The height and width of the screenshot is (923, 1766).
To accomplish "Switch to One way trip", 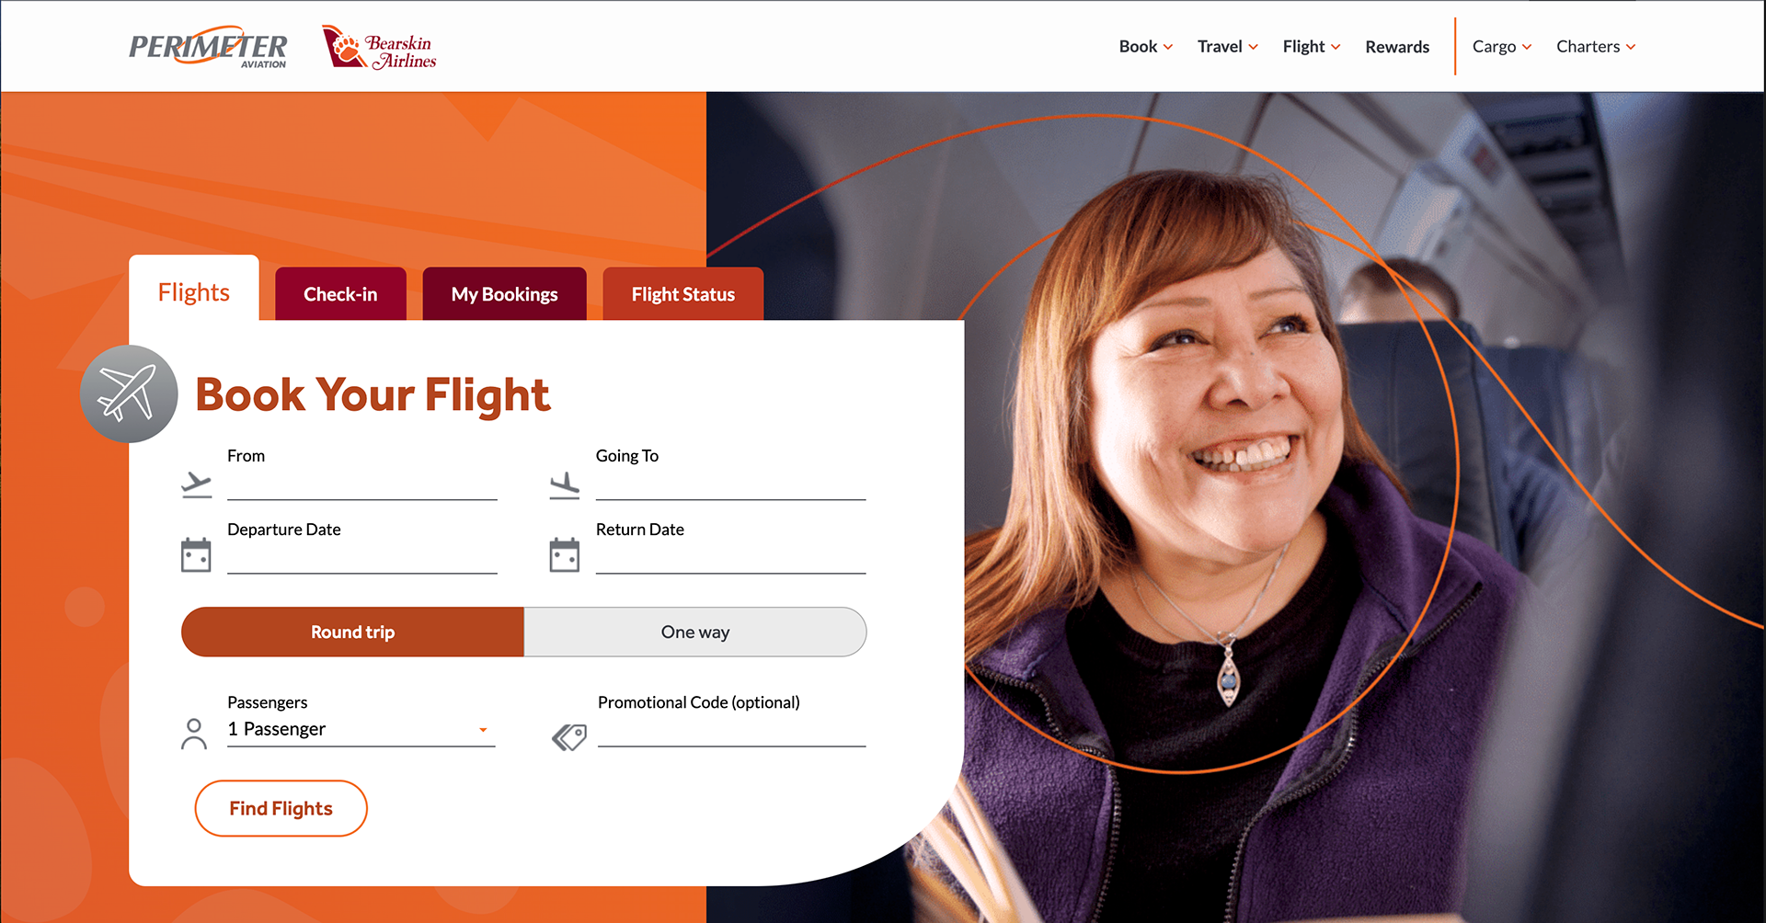I will click(x=695, y=632).
